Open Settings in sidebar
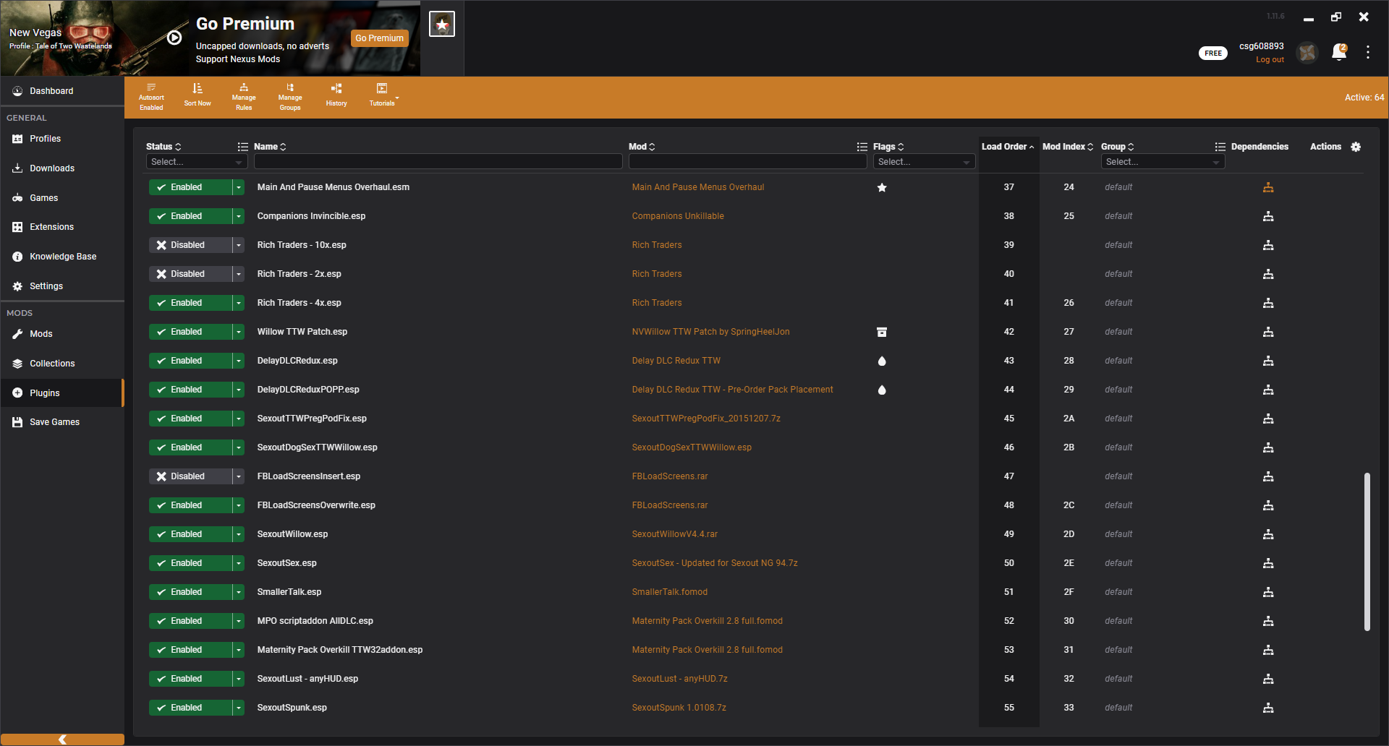This screenshot has height=746, width=1389. (62, 286)
